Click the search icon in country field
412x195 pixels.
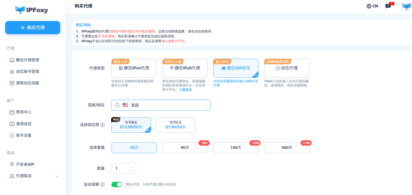point(117,105)
